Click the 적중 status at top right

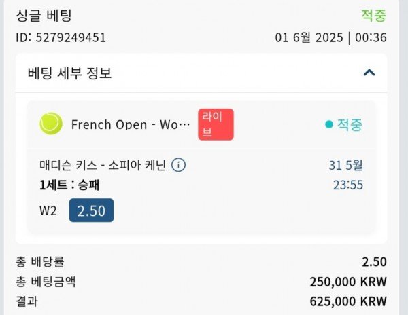click(373, 15)
